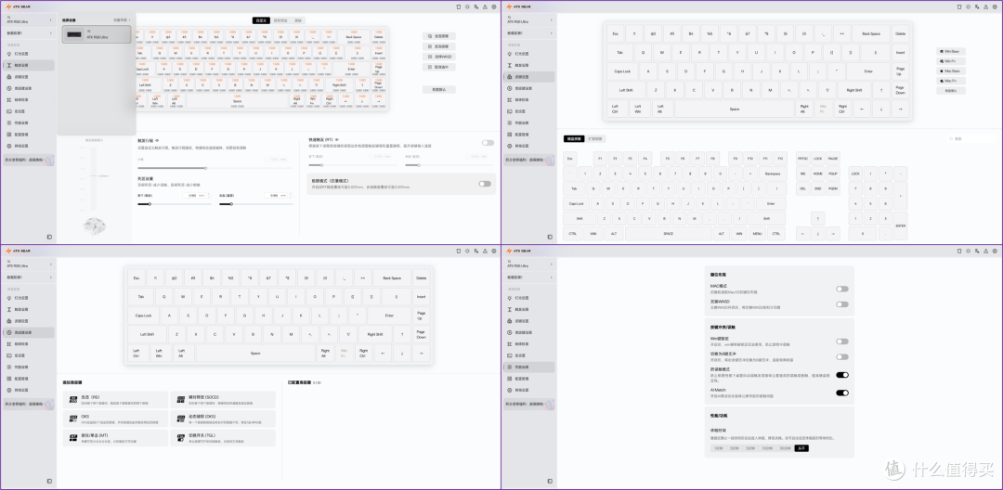Viewport: 1003px width, 490px height.
Task: Switch to 键盘按键 tab
Action: click(574, 138)
